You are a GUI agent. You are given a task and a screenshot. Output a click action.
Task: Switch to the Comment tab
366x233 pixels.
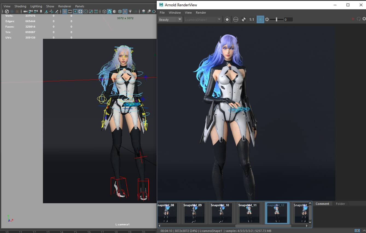(x=323, y=204)
